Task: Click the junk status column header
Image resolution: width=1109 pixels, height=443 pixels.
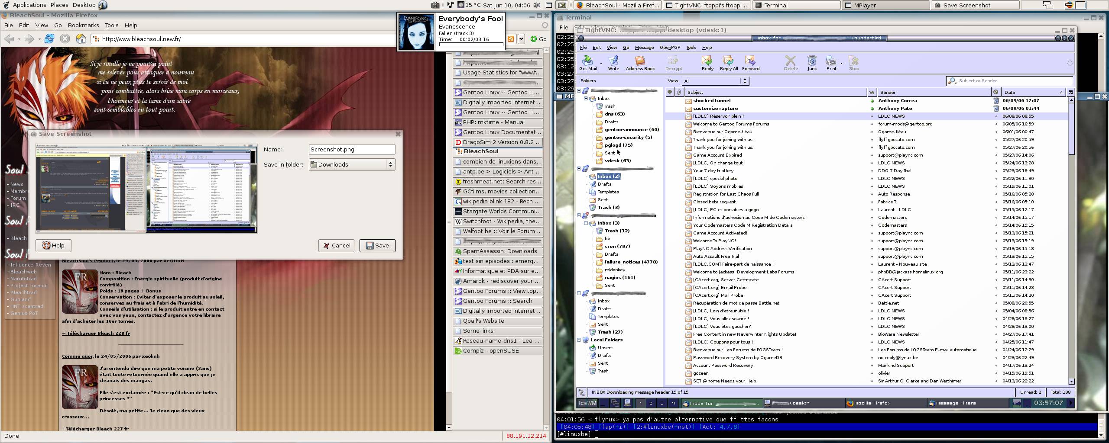Action: click(996, 92)
